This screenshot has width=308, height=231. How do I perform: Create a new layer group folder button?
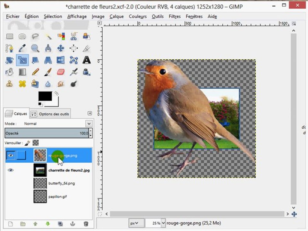23,224
